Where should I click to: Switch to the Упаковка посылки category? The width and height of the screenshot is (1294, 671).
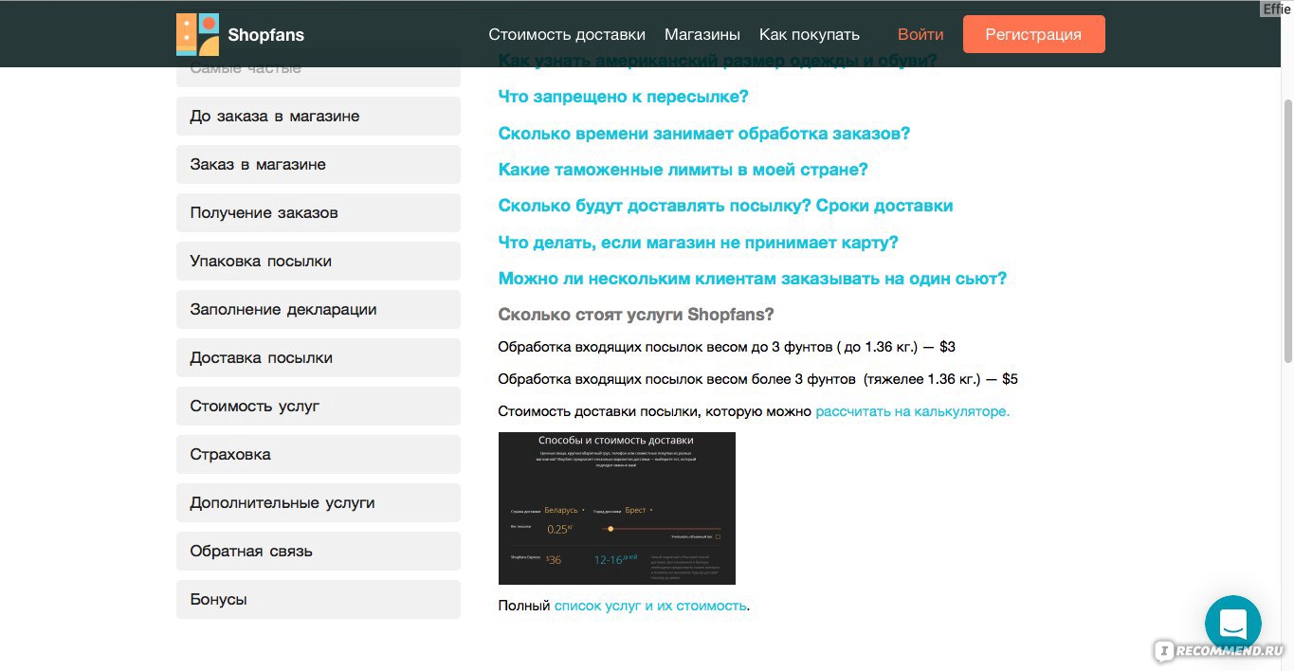[x=319, y=261]
